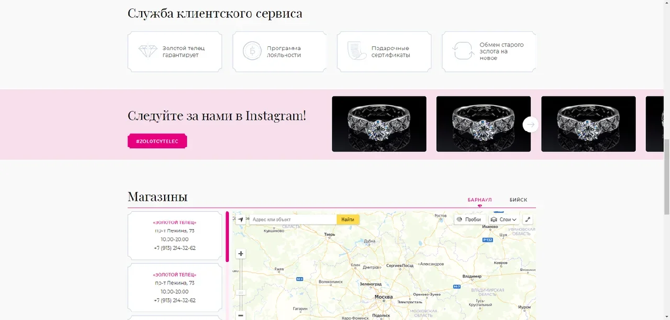Select the first «Золотой телец» shop card

175,235
